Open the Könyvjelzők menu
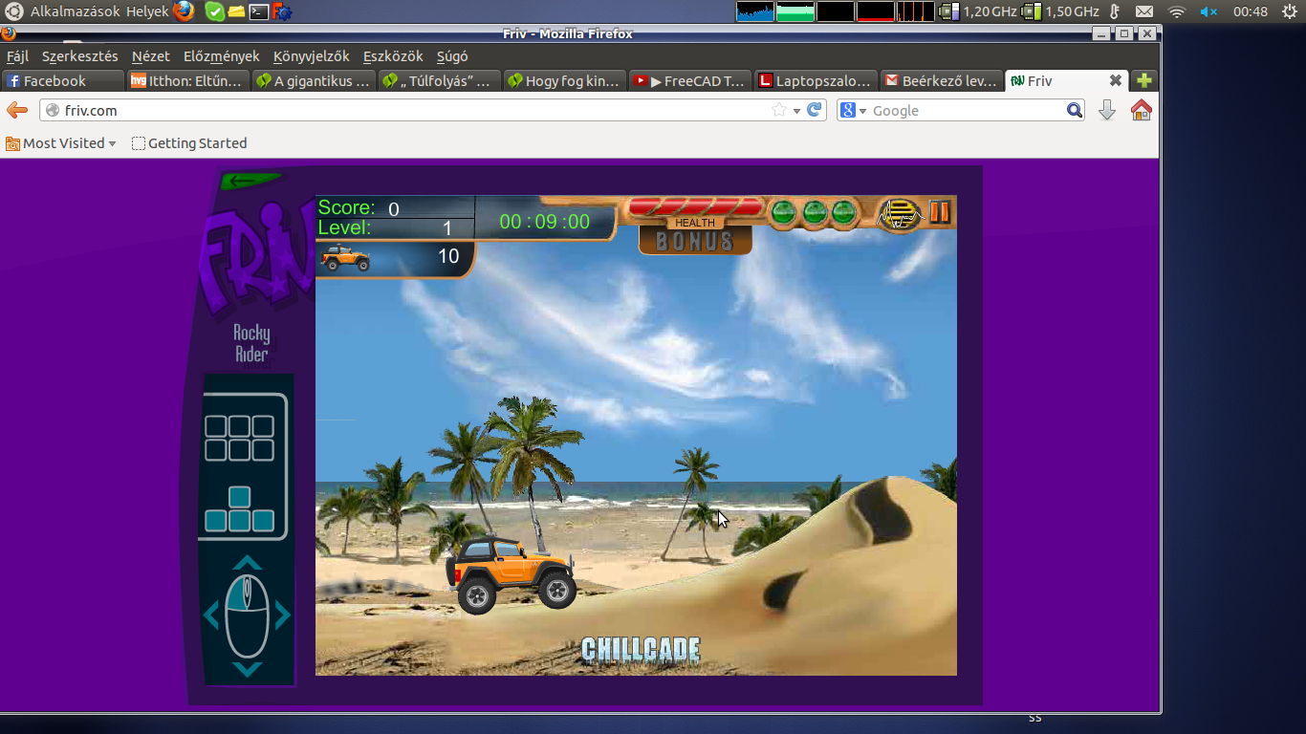The width and height of the screenshot is (1306, 734). [x=311, y=56]
